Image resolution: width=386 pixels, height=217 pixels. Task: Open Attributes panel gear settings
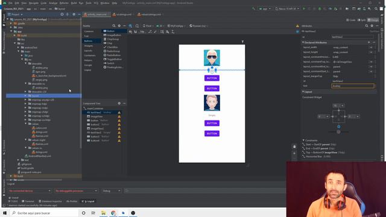[x=372, y=25]
